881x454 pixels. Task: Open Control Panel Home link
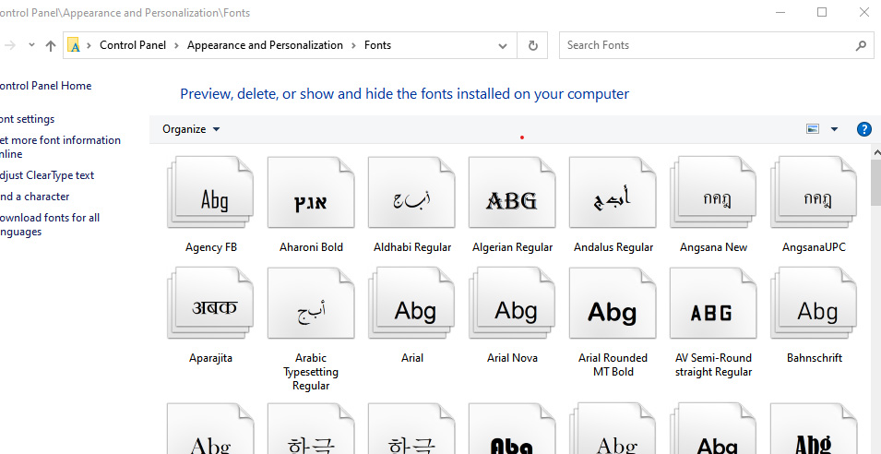click(x=45, y=86)
